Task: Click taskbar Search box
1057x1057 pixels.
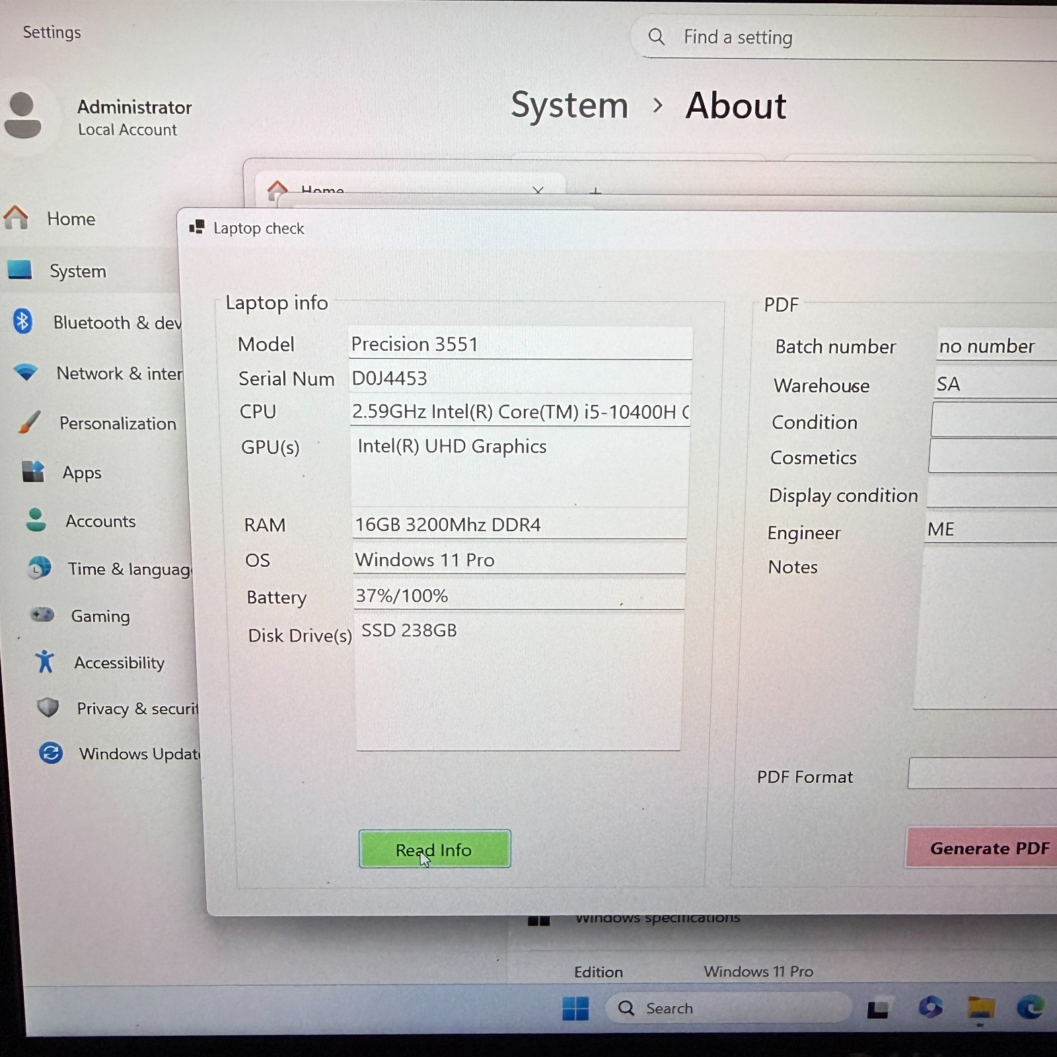Action: point(727,1007)
